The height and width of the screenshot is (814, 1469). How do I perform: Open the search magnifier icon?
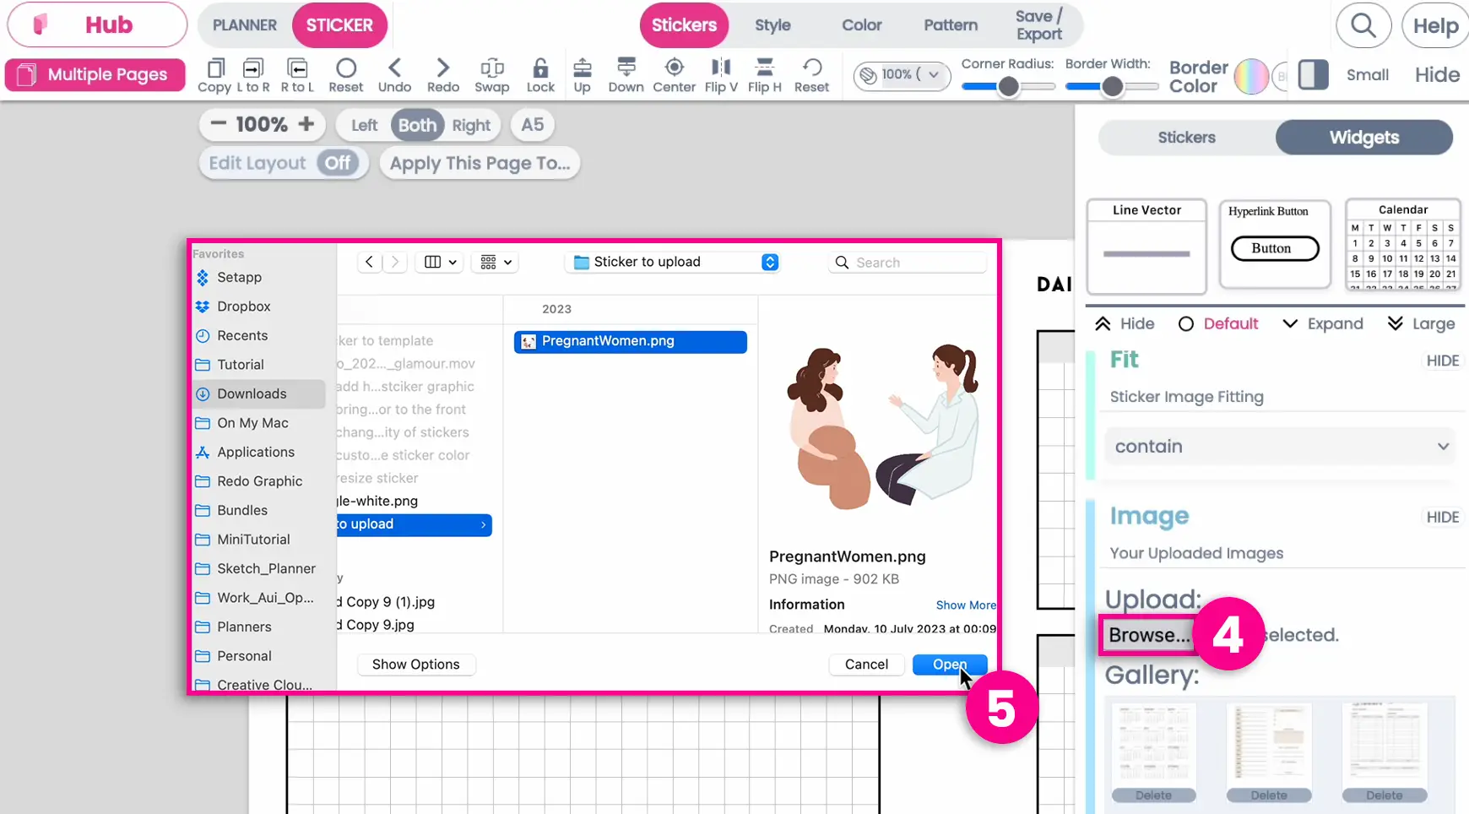[1363, 26]
